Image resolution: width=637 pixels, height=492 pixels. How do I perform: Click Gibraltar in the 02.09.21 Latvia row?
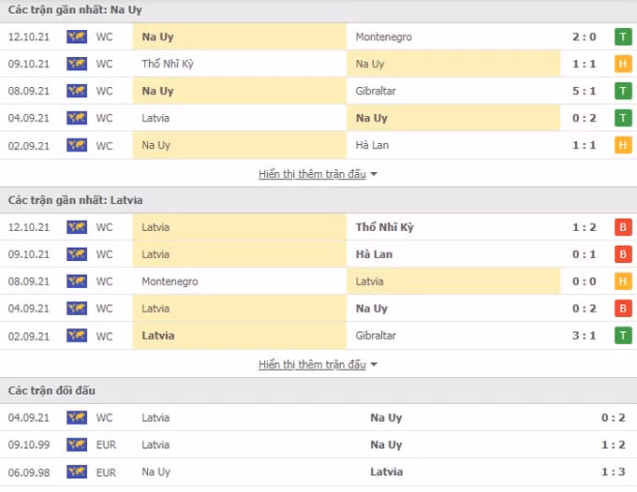point(376,336)
